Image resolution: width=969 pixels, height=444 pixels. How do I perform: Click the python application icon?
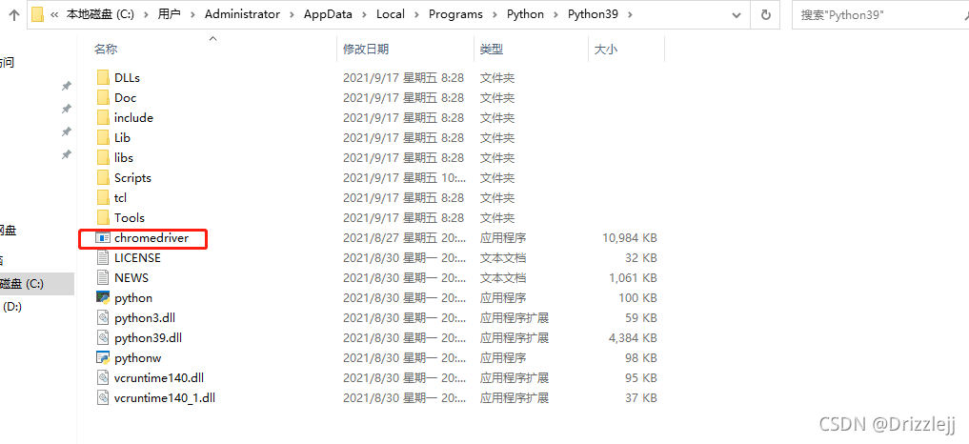click(x=103, y=297)
